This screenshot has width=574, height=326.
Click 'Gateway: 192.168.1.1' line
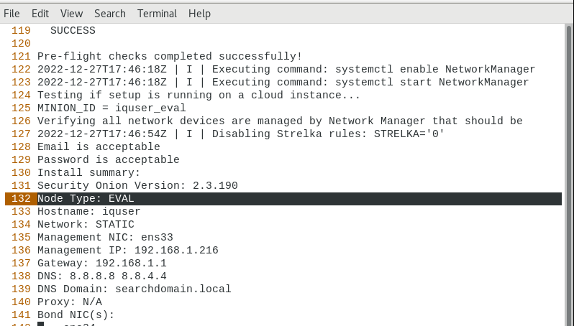coord(102,263)
